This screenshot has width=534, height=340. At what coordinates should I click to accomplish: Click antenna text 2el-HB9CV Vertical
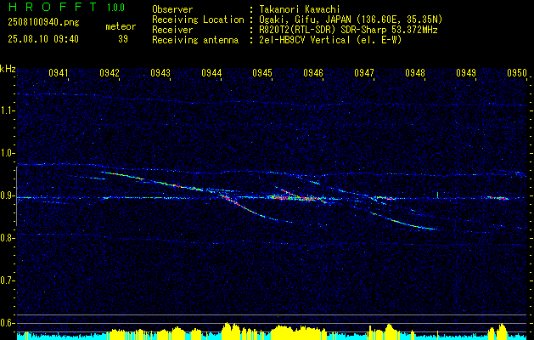(330, 40)
